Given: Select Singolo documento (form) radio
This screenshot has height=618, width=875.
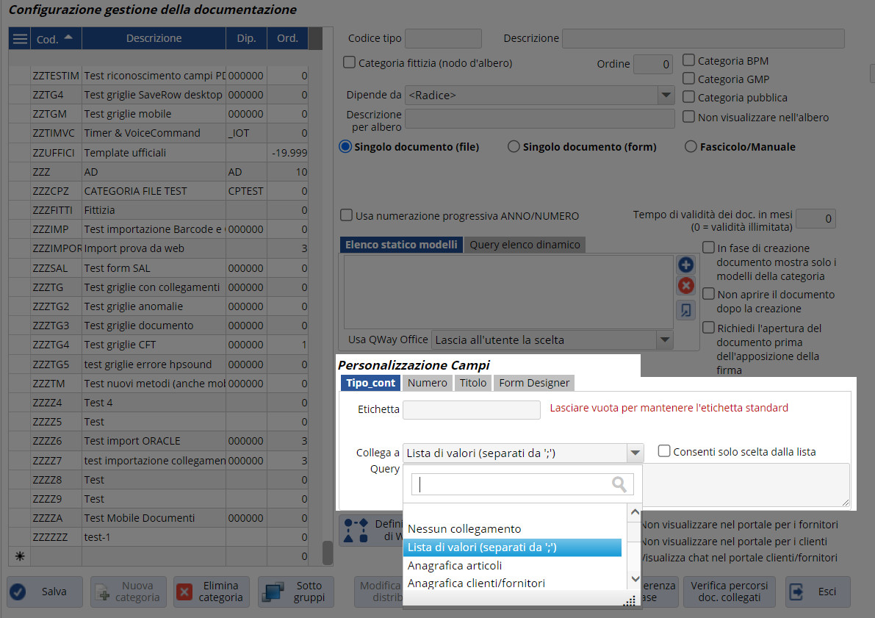Looking at the screenshot, I should pos(514,147).
